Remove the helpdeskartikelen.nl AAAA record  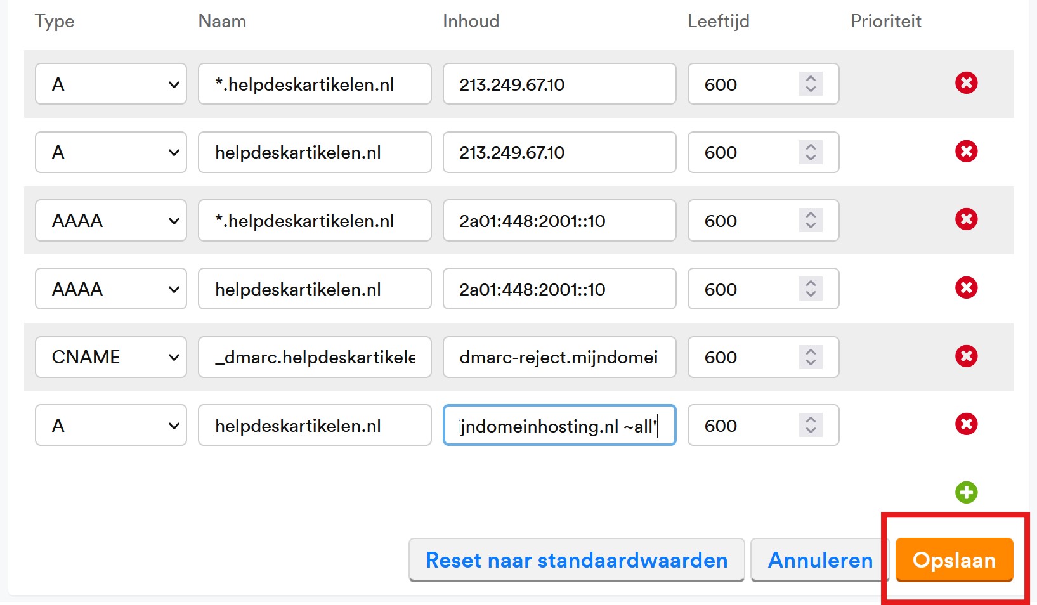[x=966, y=288]
